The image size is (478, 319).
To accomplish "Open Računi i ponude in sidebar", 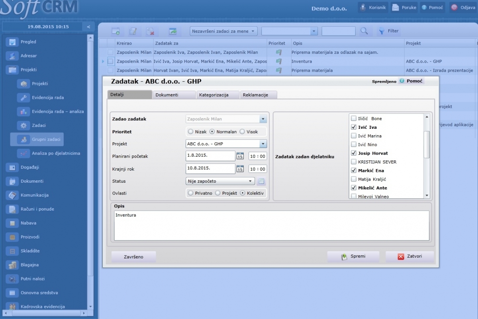I will click(x=37, y=209).
